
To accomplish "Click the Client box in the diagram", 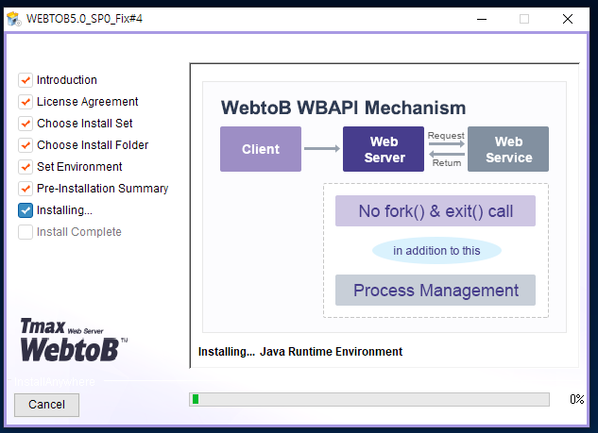I will tap(261, 149).
